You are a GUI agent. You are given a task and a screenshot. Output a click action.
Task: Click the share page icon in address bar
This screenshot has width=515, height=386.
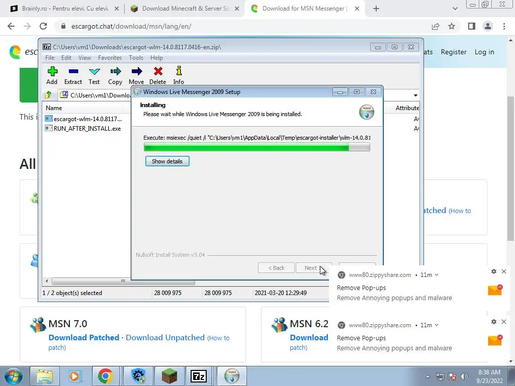point(436,26)
